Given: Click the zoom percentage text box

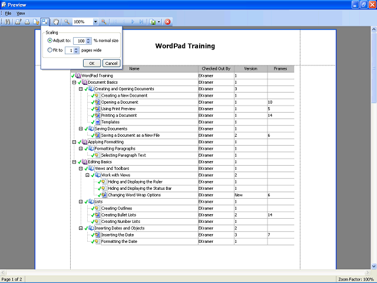Looking at the screenshot, I should tap(82, 22).
